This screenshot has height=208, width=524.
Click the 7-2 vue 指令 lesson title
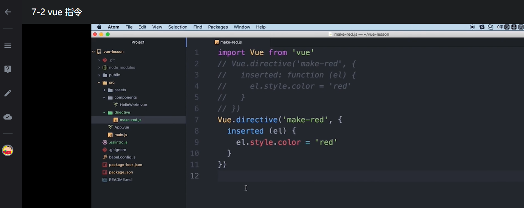[57, 12]
